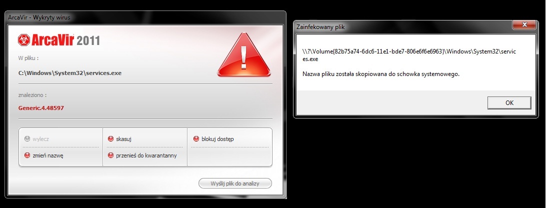Click the ArcaVir - Wykryty wirus title bar
547x208 pixels.
(145, 17)
